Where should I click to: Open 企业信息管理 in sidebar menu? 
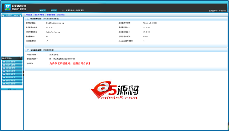pos(12,62)
